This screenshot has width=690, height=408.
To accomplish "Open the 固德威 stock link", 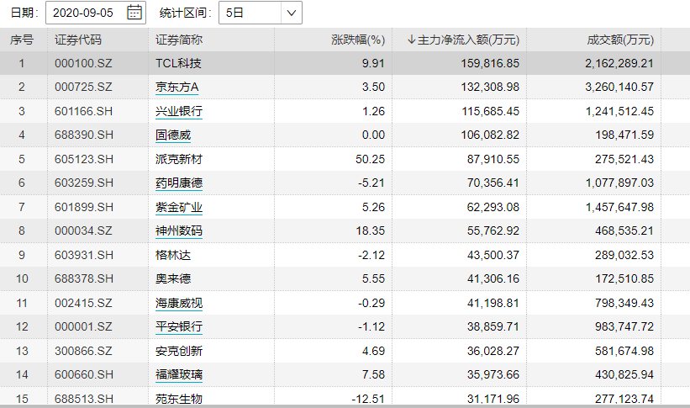I will click(173, 135).
